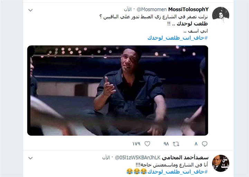
Task: Open the first tweet's 'الآن' timestamp
Action: (128, 10)
